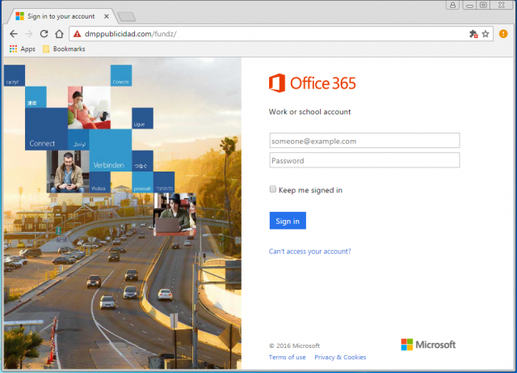Open the Privacy & Cookies link
Image resolution: width=517 pixels, height=373 pixels.
(x=340, y=357)
